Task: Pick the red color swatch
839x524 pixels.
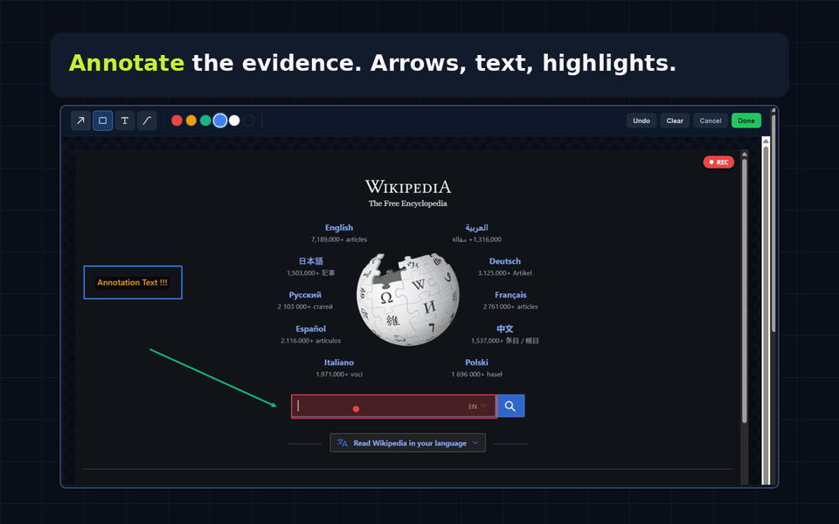Action: tap(177, 121)
